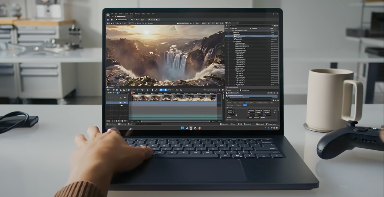This screenshot has width=384, height=197.
Task: Open the Cinematics clapperboard dropdown
Action: 143,20
